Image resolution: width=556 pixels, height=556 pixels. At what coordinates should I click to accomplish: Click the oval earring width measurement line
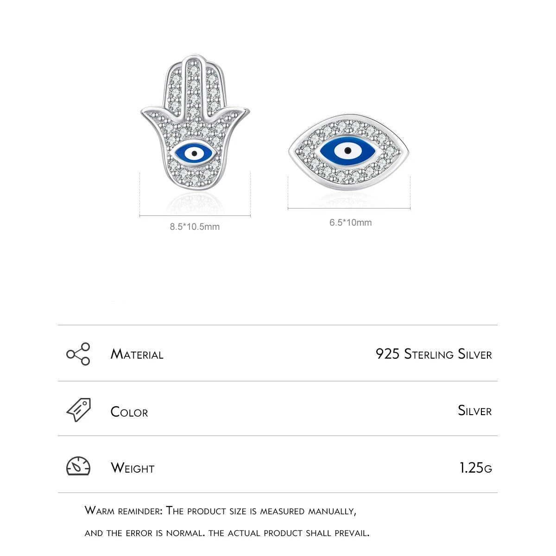click(x=349, y=208)
